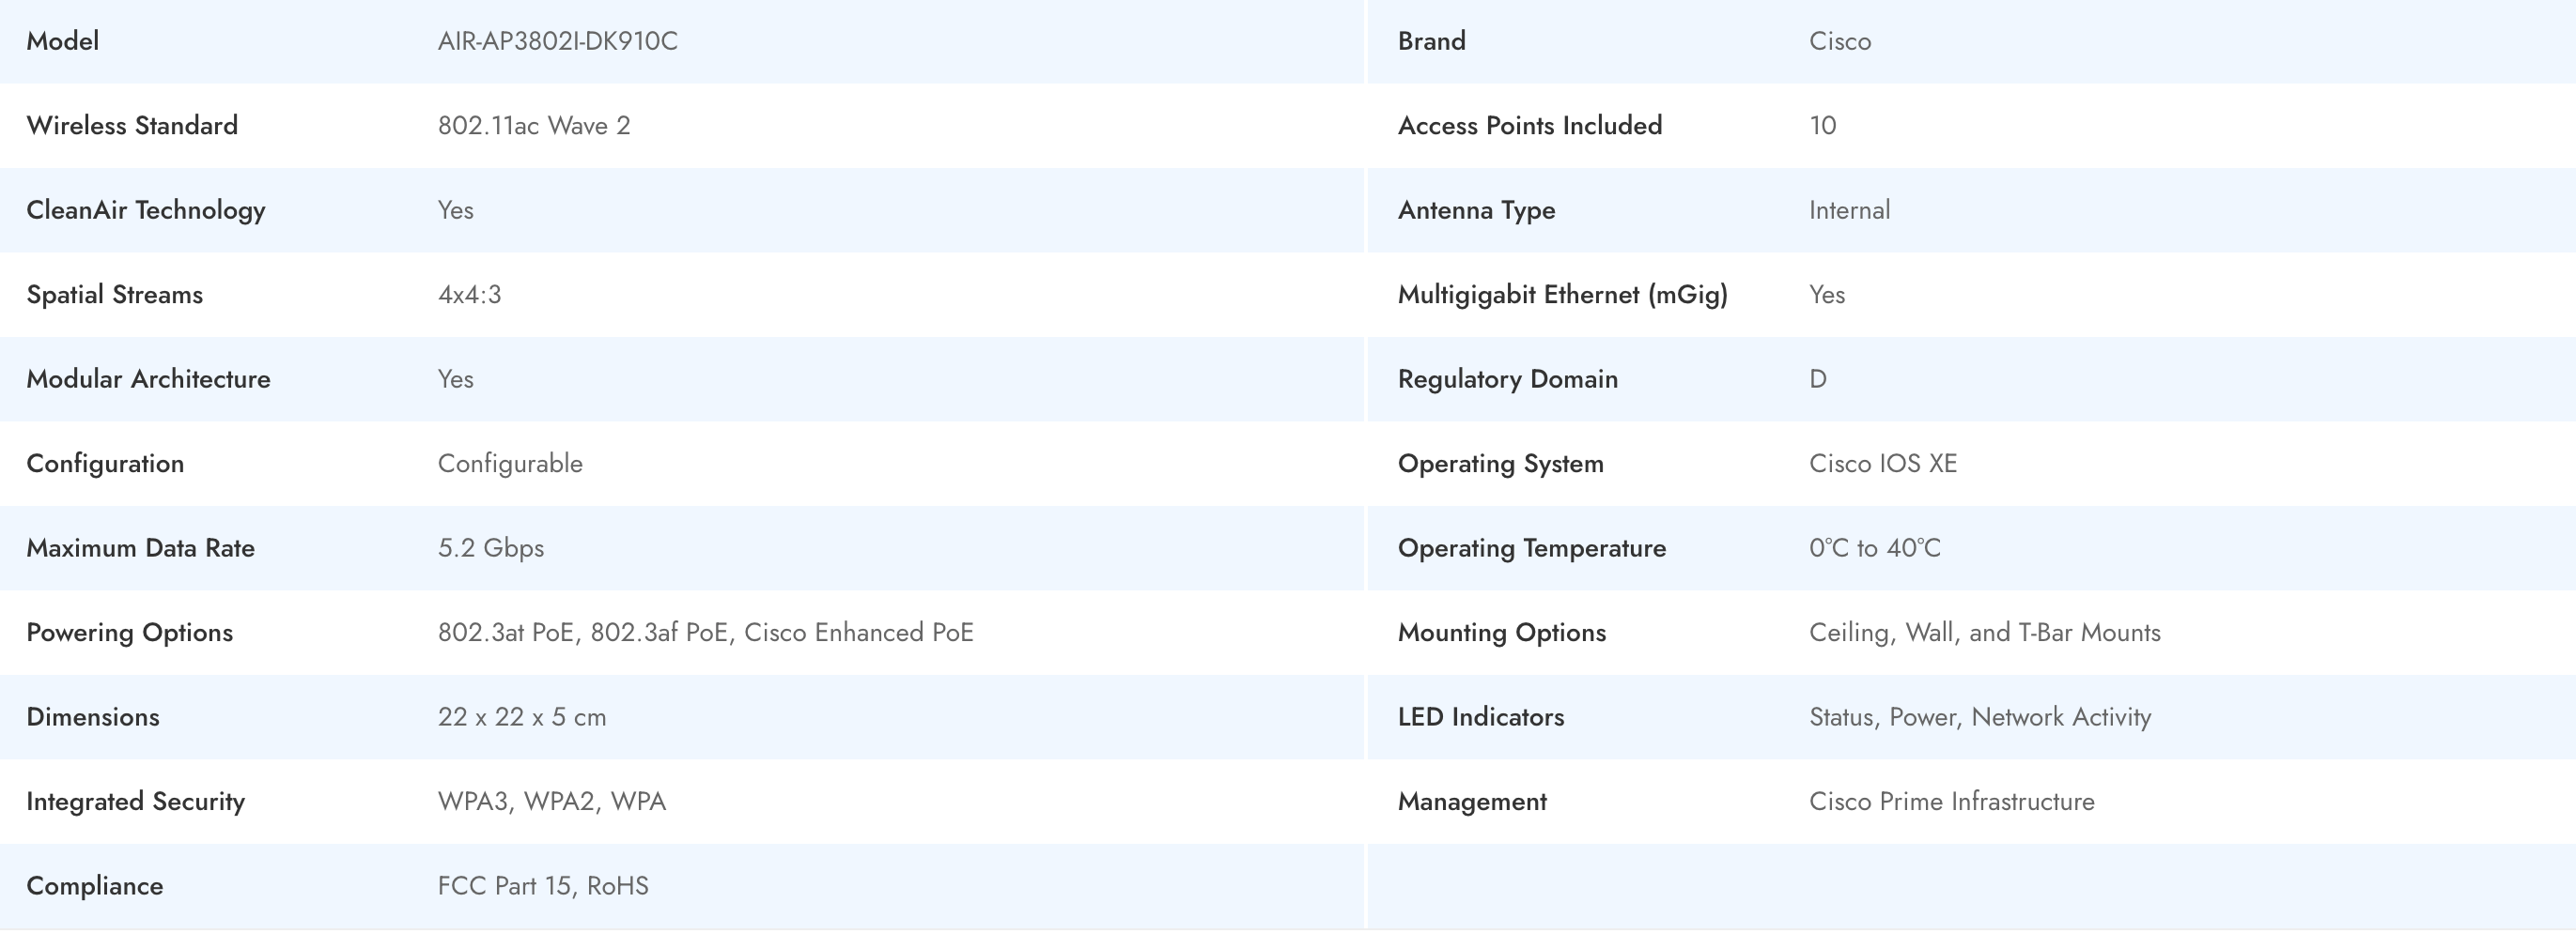Click the Powering Options PoE value list

tap(705, 633)
